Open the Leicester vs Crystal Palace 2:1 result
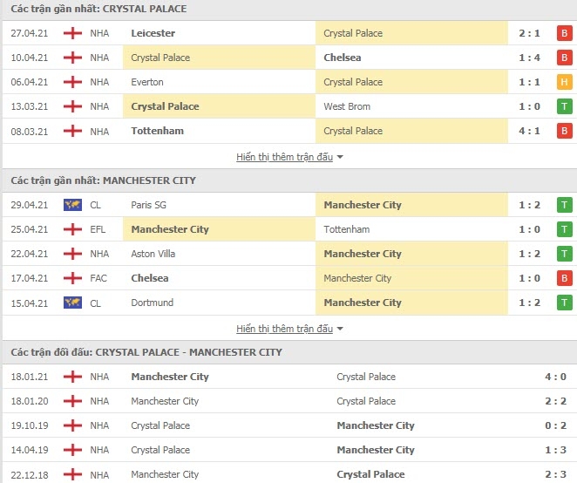This screenshot has width=577, height=483. pyautogui.click(x=289, y=33)
